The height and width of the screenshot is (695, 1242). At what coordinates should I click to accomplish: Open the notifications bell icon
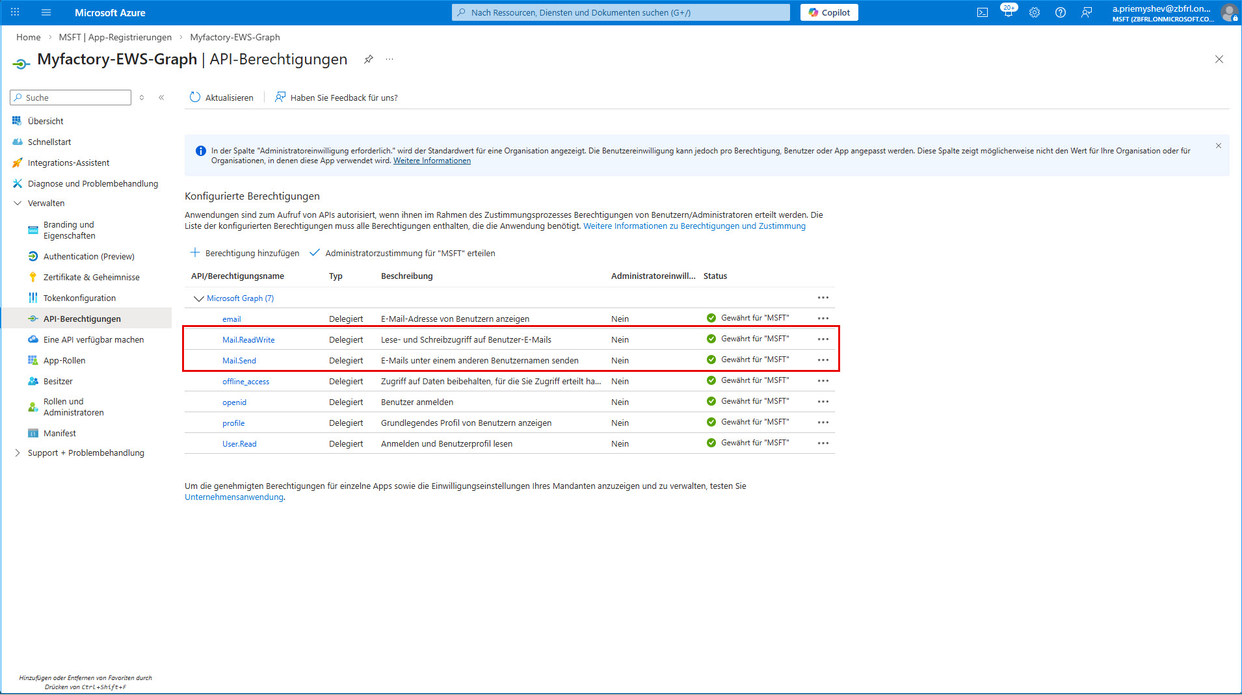point(1008,12)
